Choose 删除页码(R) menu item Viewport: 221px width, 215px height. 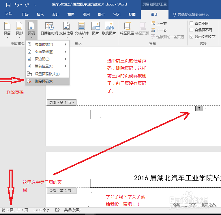(x=47, y=81)
